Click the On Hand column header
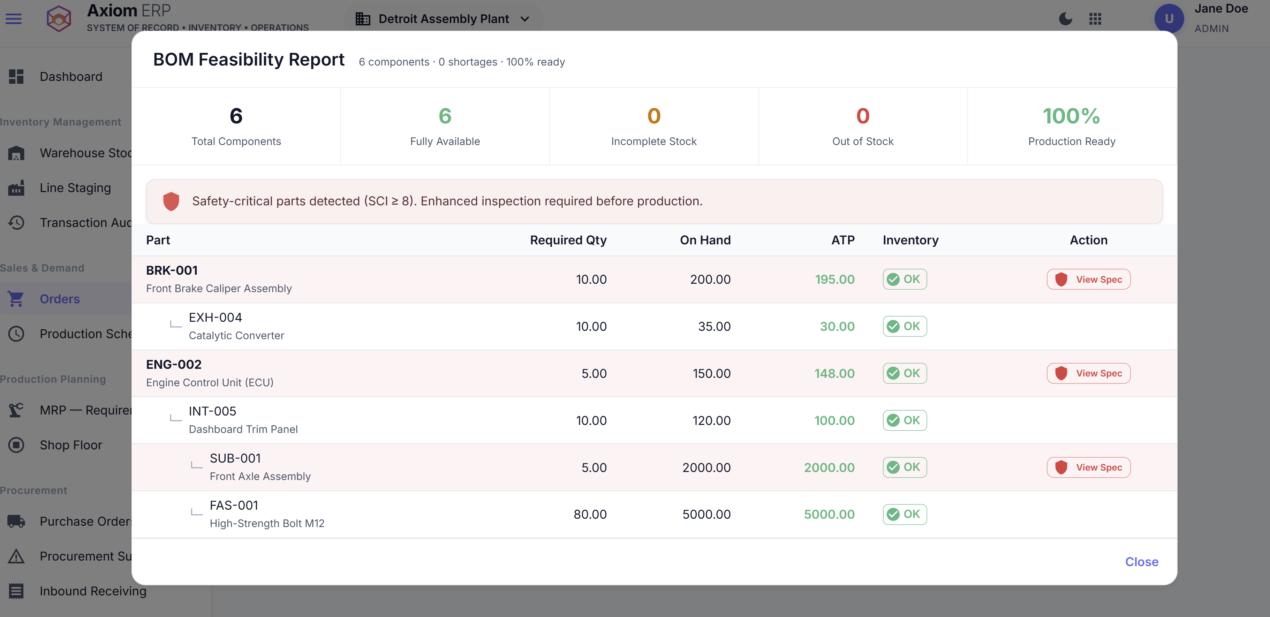This screenshot has height=617, width=1270. (705, 240)
